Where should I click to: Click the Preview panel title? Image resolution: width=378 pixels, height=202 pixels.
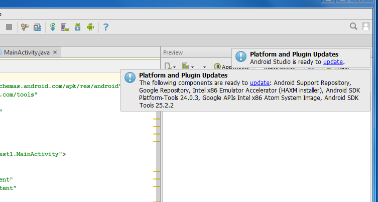click(173, 52)
